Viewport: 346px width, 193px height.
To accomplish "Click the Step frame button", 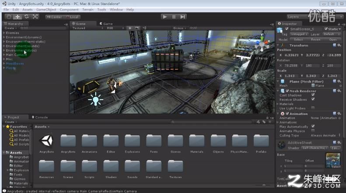I will [x=182, y=17].
